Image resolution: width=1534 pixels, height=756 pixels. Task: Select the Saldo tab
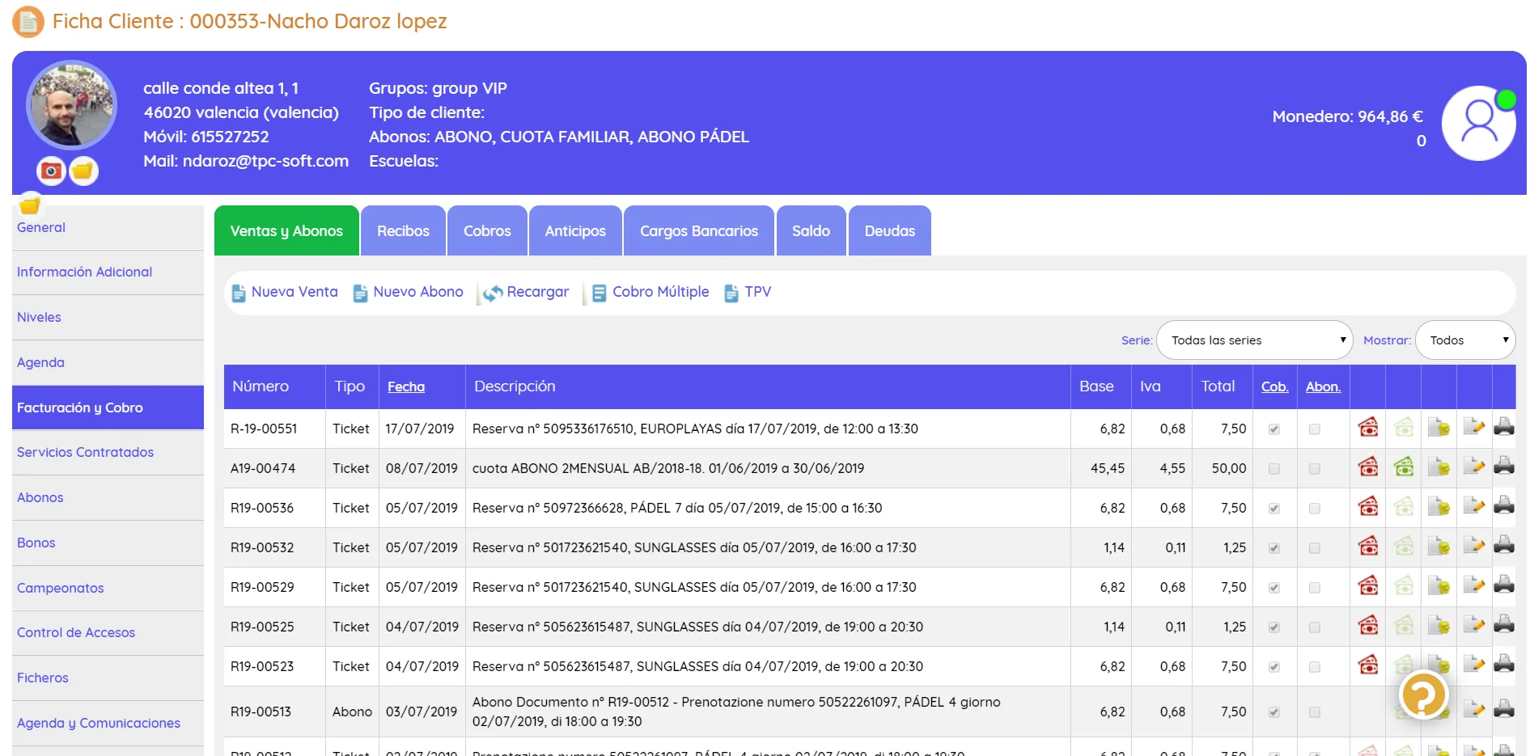tap(811, 231)
